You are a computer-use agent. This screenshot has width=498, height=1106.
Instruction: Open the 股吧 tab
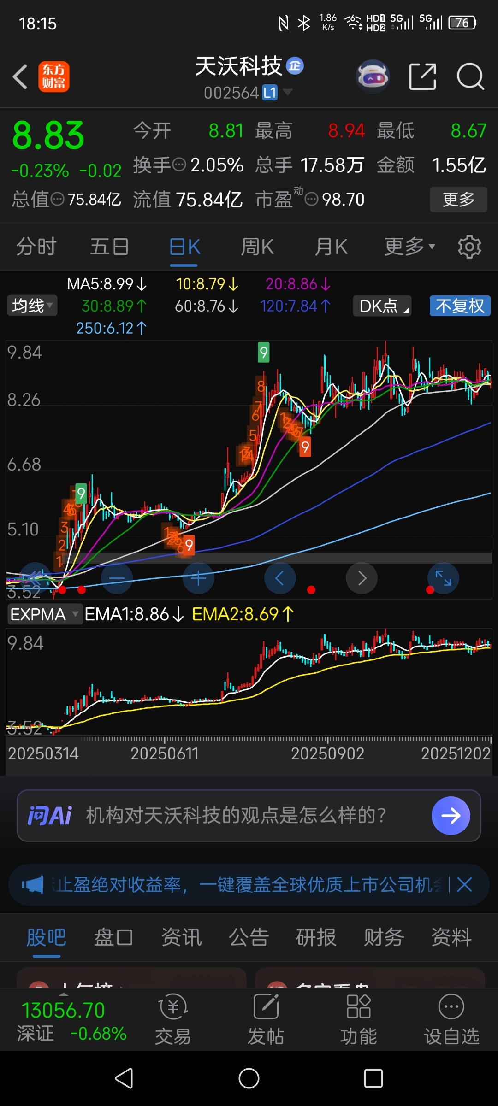47,937
